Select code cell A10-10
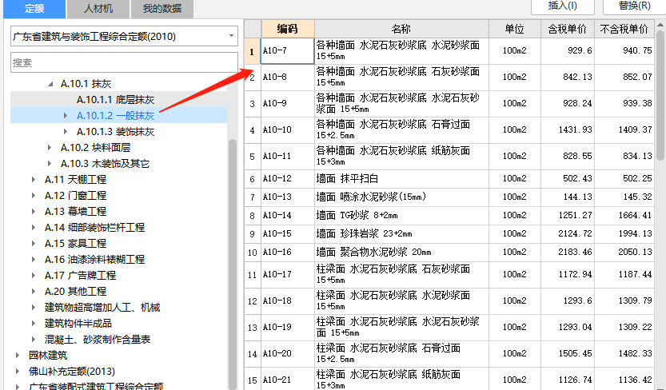The height and width of the screenshot is (390, 666). [x=288, y=129]
